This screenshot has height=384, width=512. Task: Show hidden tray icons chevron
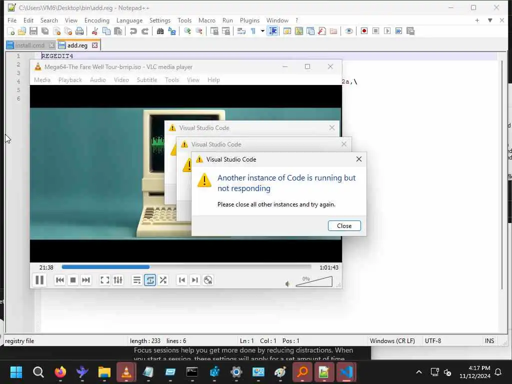point(419,372)
